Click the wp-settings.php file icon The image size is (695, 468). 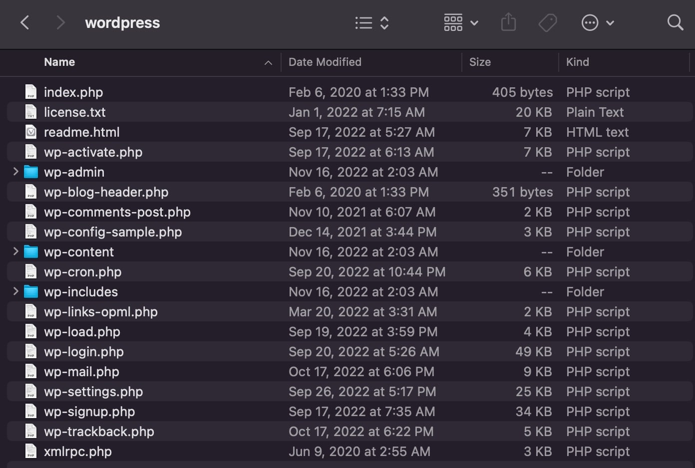point(31,391)
